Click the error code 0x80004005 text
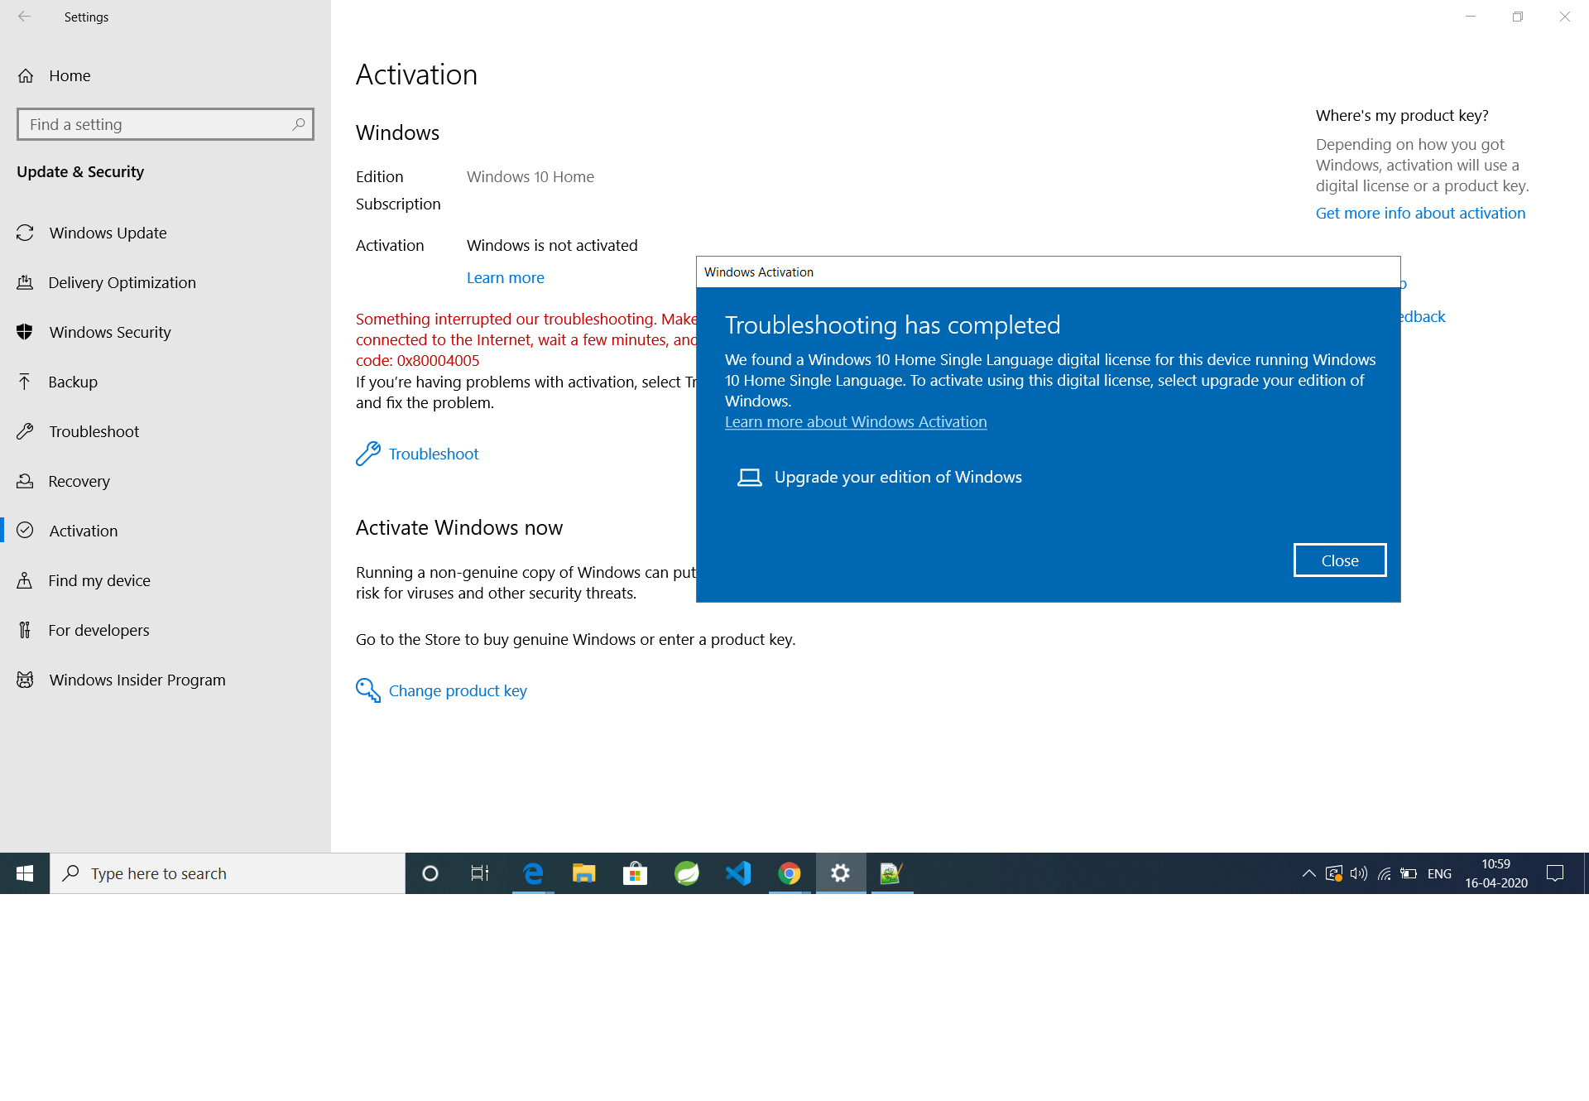1589x1101 pixels. pyautogui.click(x=438, y=360)
